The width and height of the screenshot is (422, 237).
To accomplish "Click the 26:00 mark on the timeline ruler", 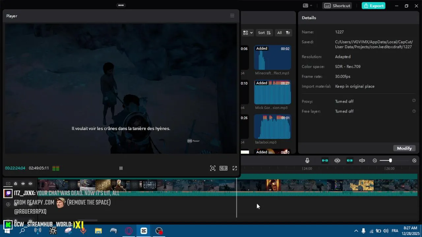I will pyautogui.click(x=390, y=168).
